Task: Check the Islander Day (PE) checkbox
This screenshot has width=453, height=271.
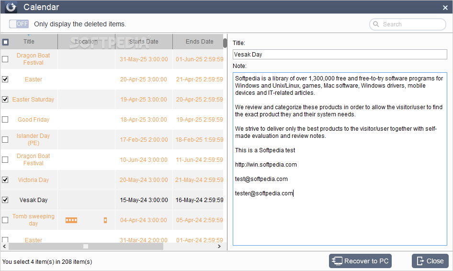Action: tap(5, 139)
